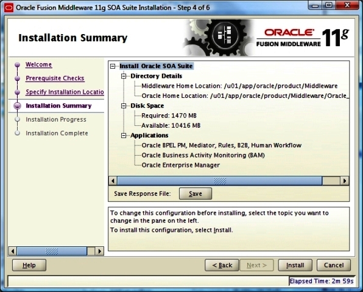Select the Directory Details tree row
The height and width of the screenshot is (292, 363).
click(157, 76)
